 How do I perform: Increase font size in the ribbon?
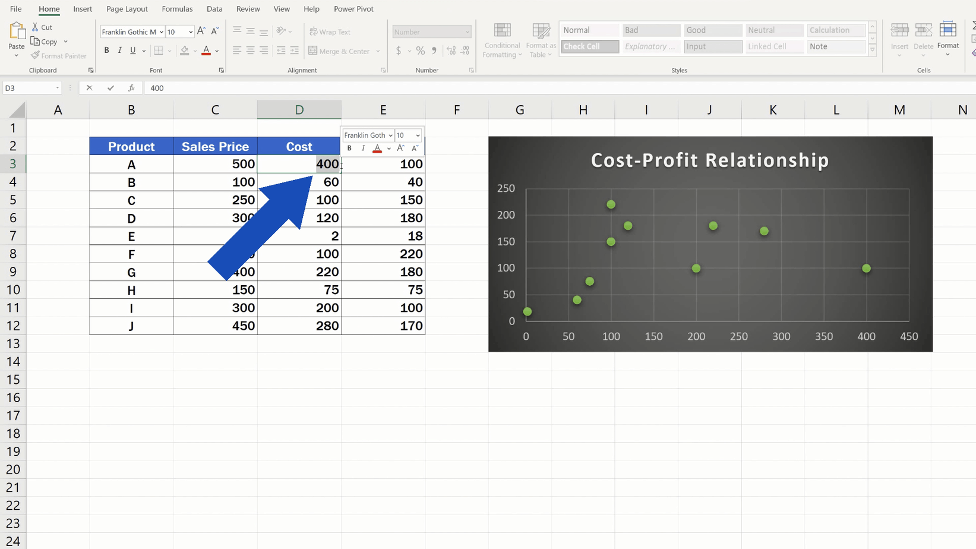tap(201, 31)
